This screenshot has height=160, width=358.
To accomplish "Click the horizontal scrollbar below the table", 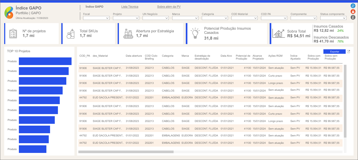I will [x=126, y=152].
